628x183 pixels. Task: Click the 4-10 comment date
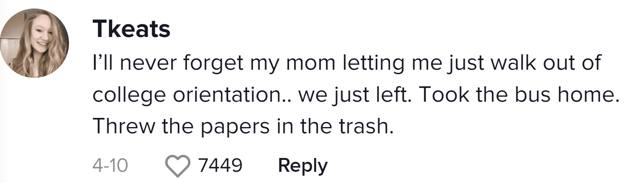pos(110,166)
